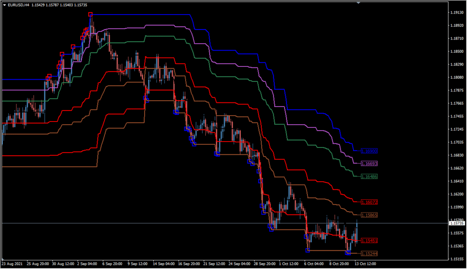
Task: Select the lowest blue square marker near 8 Oct
Action: pos(348,253)
